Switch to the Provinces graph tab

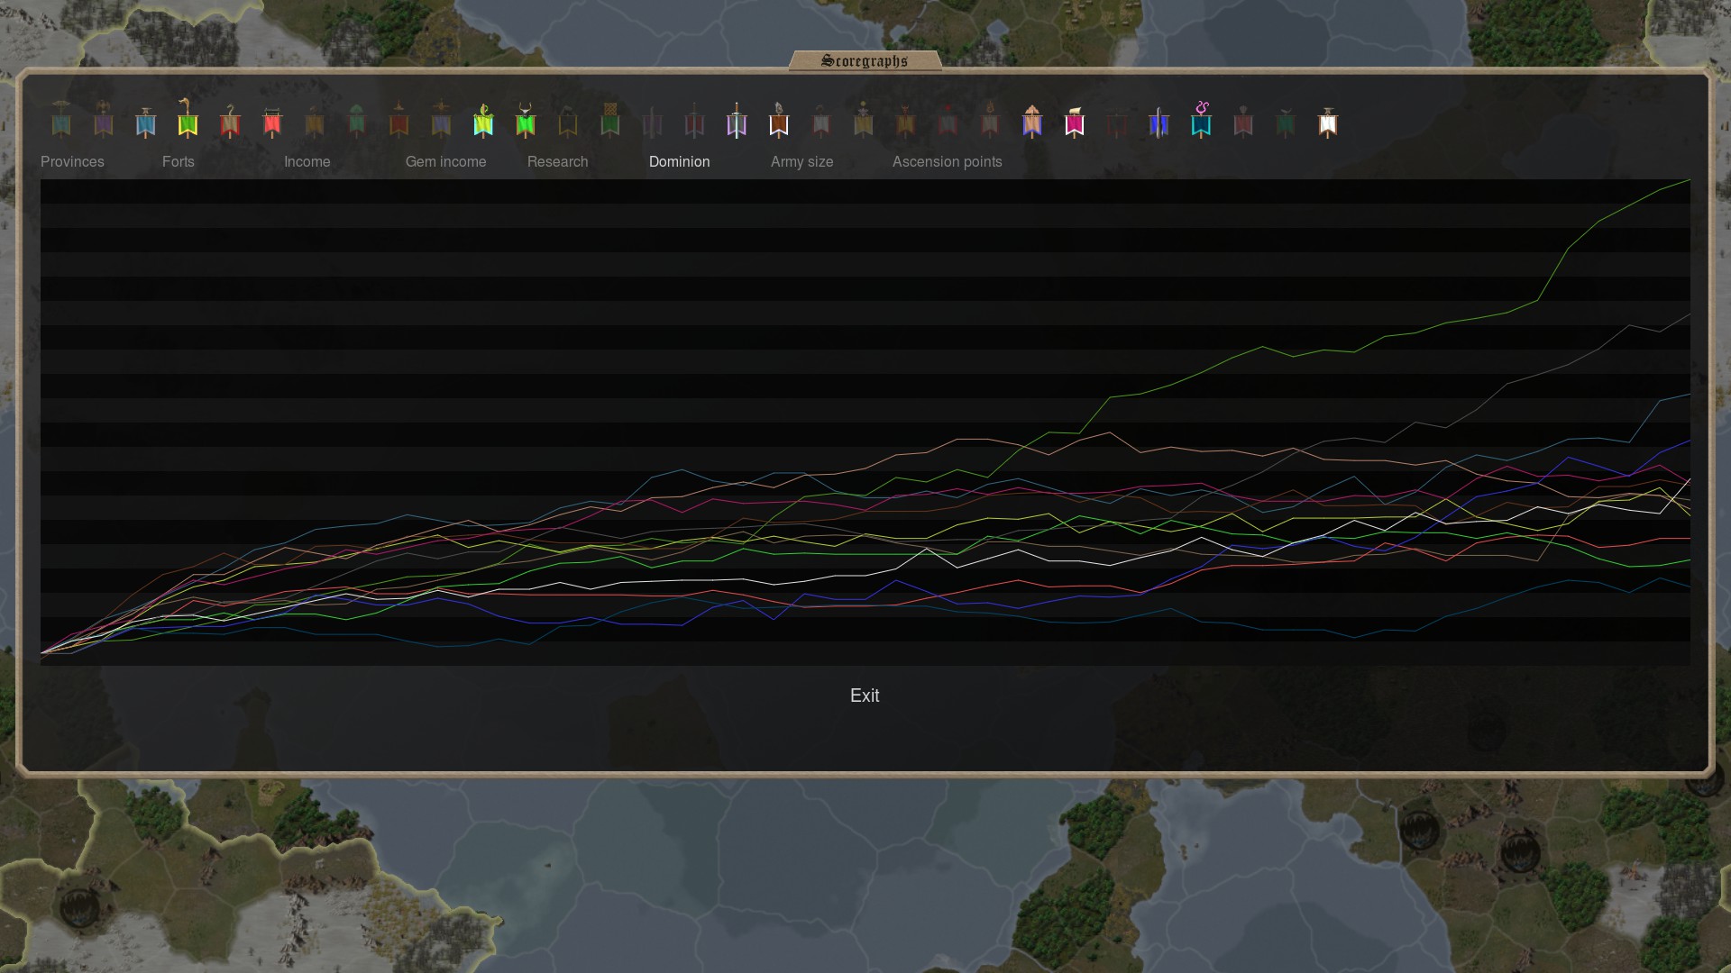point(72,161)
